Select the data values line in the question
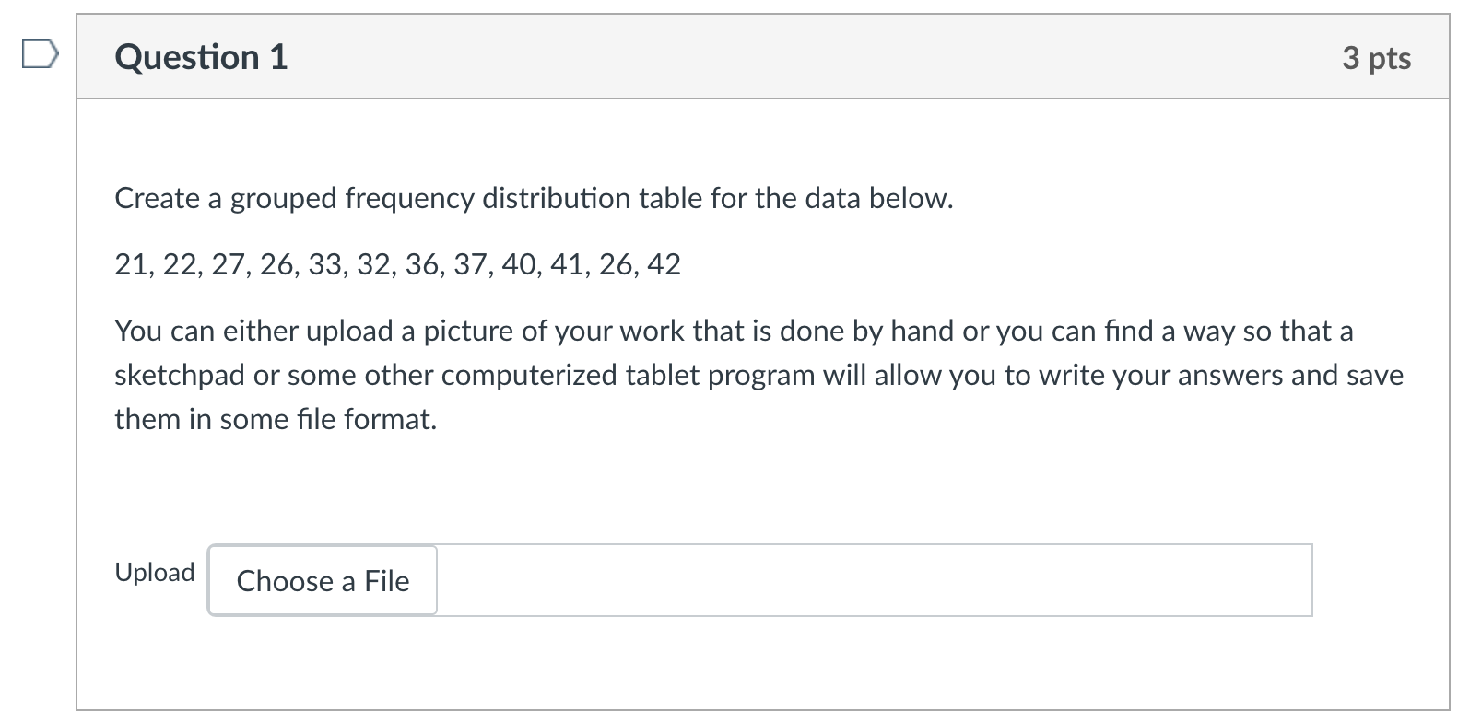This screenshot has height=722, width=1458. pyautogui.click(x=396, y=264)
